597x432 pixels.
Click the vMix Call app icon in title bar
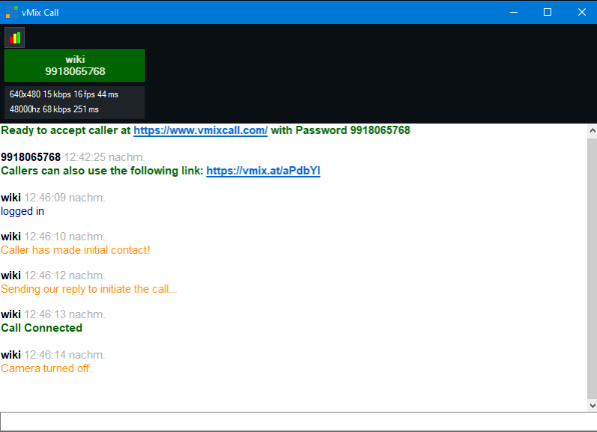click(x=12, y=12)
